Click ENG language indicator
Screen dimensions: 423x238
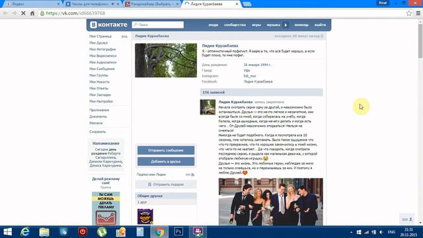391,232
